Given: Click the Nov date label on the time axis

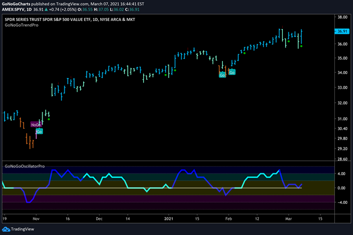Looking at the screenshot, I should point(36,219).
